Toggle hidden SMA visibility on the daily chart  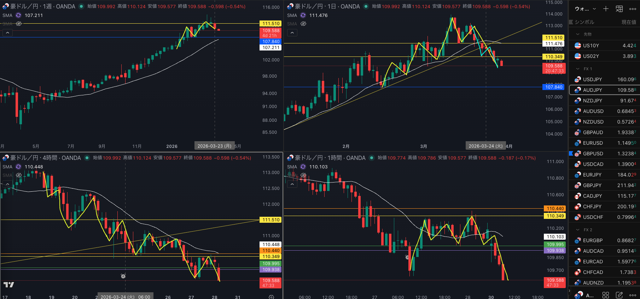click(x=303, y=24)
